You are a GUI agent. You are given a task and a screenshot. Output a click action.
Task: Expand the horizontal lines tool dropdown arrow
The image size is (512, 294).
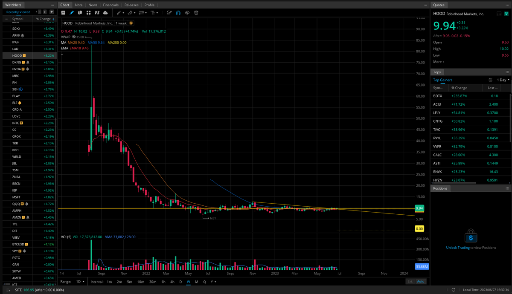click(146, 13)
